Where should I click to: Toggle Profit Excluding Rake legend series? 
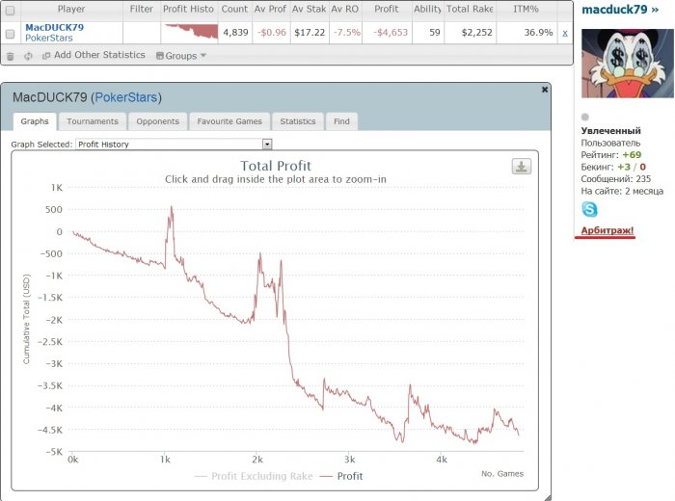click(254, 476)
